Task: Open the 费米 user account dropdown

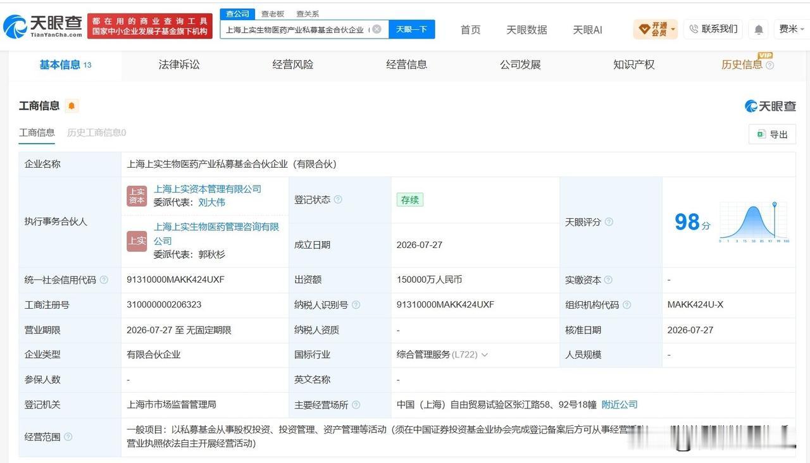Action: [x=791, y=29]
